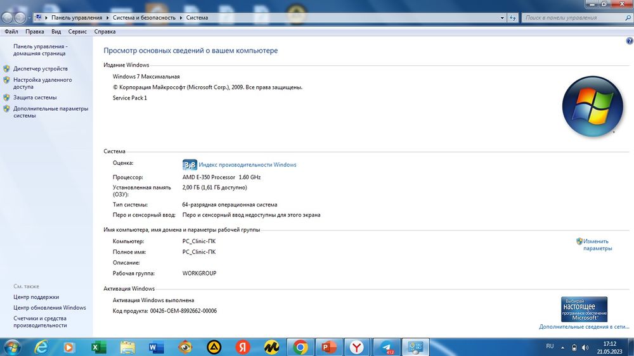The width and height of the screenshot is (634, 356).
Task: Open Telegram taskbar icon
Action: 387,347
